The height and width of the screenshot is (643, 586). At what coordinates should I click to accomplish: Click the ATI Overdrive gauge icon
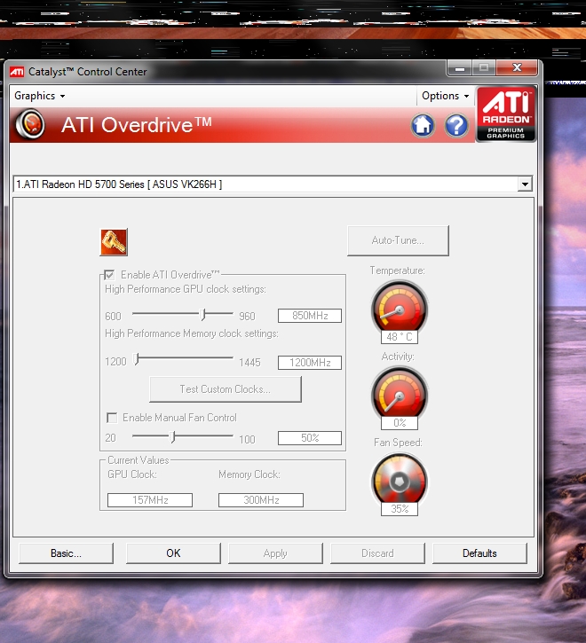(x=30, y=124)
